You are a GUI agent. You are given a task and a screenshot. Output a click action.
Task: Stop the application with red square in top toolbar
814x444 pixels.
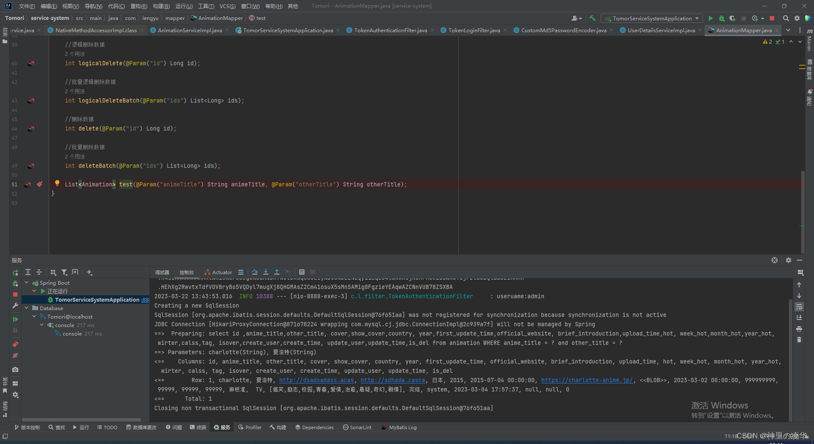772,18
